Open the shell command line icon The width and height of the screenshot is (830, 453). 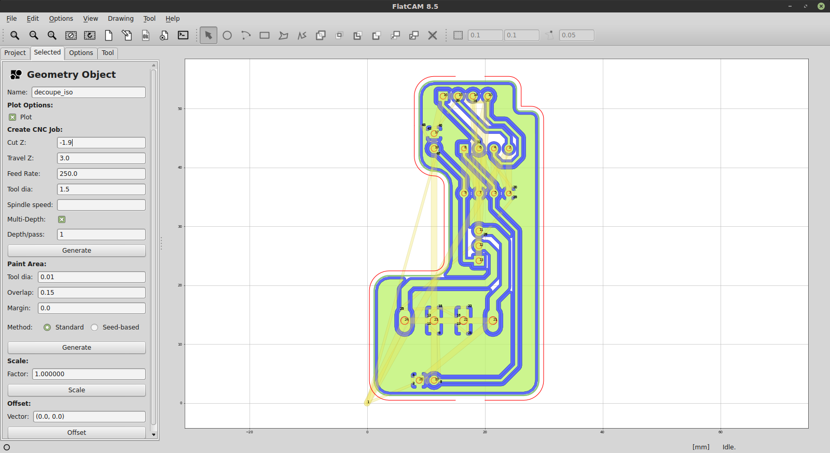click(183, 35)
